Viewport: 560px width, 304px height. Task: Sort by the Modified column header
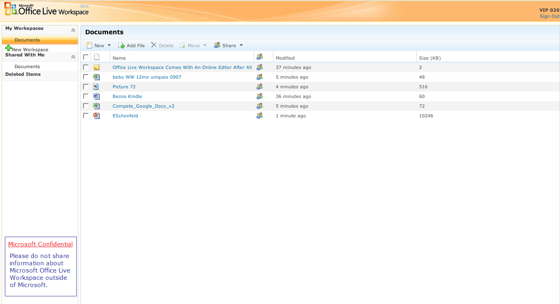[285, 58]
